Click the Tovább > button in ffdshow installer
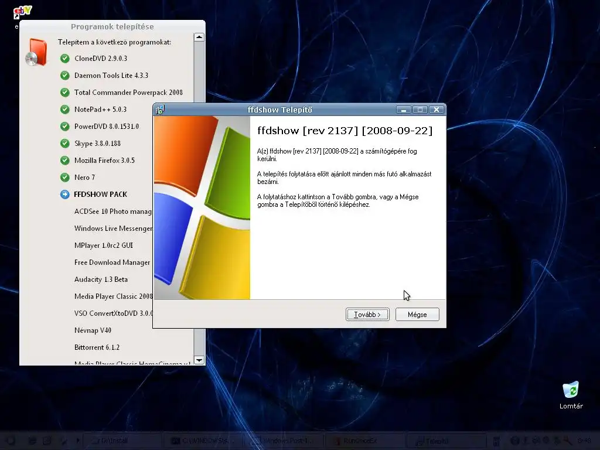 367,315
